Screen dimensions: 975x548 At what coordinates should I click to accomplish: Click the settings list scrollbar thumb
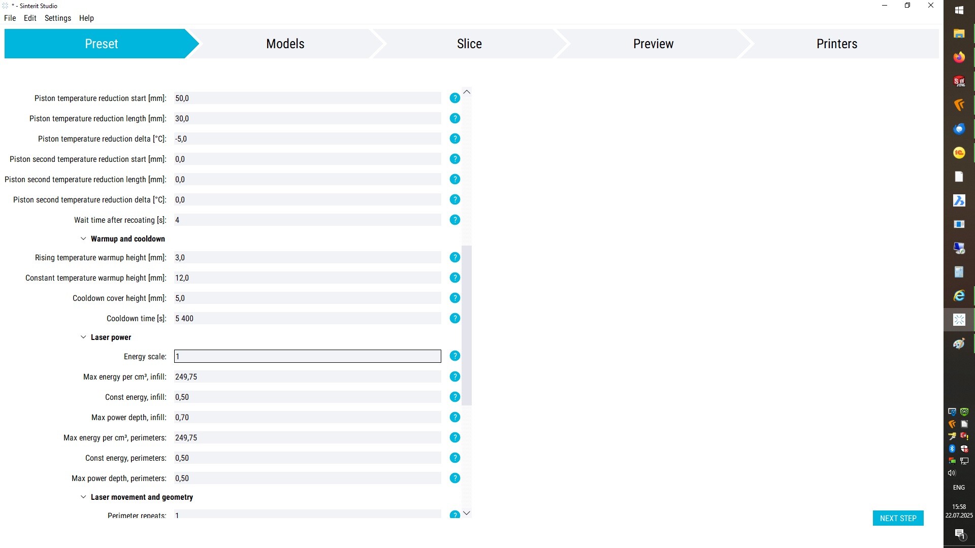(x=467, y=325)
